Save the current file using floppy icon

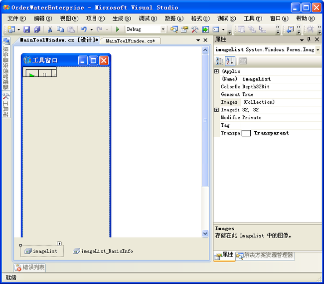click(26, 29)
